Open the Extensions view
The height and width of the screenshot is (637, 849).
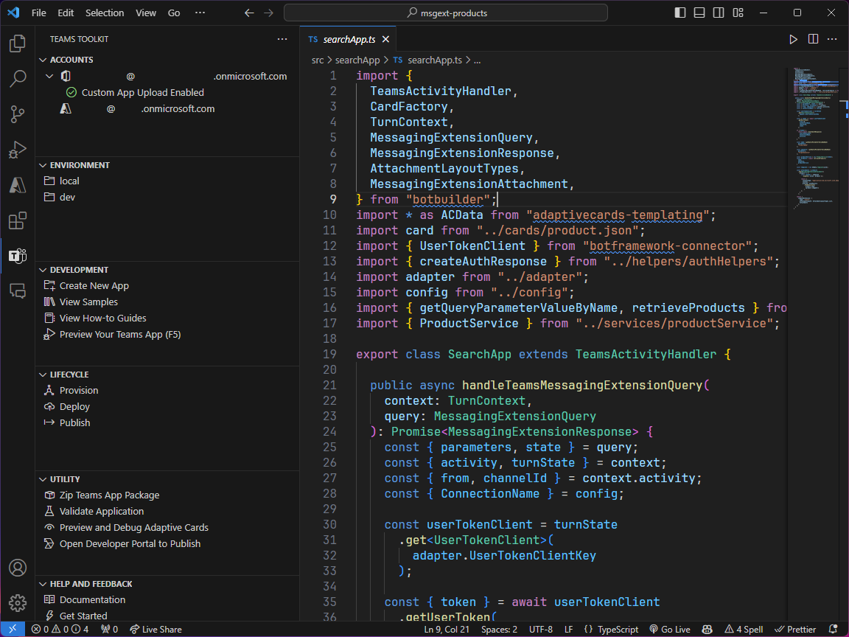pyautogui.click(x=17, y=220)
